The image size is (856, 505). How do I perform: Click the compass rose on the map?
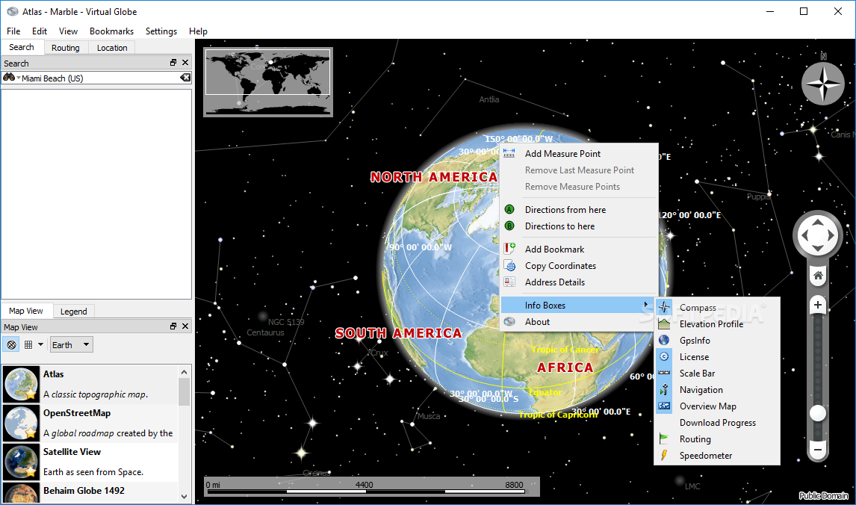pos(823,84)
